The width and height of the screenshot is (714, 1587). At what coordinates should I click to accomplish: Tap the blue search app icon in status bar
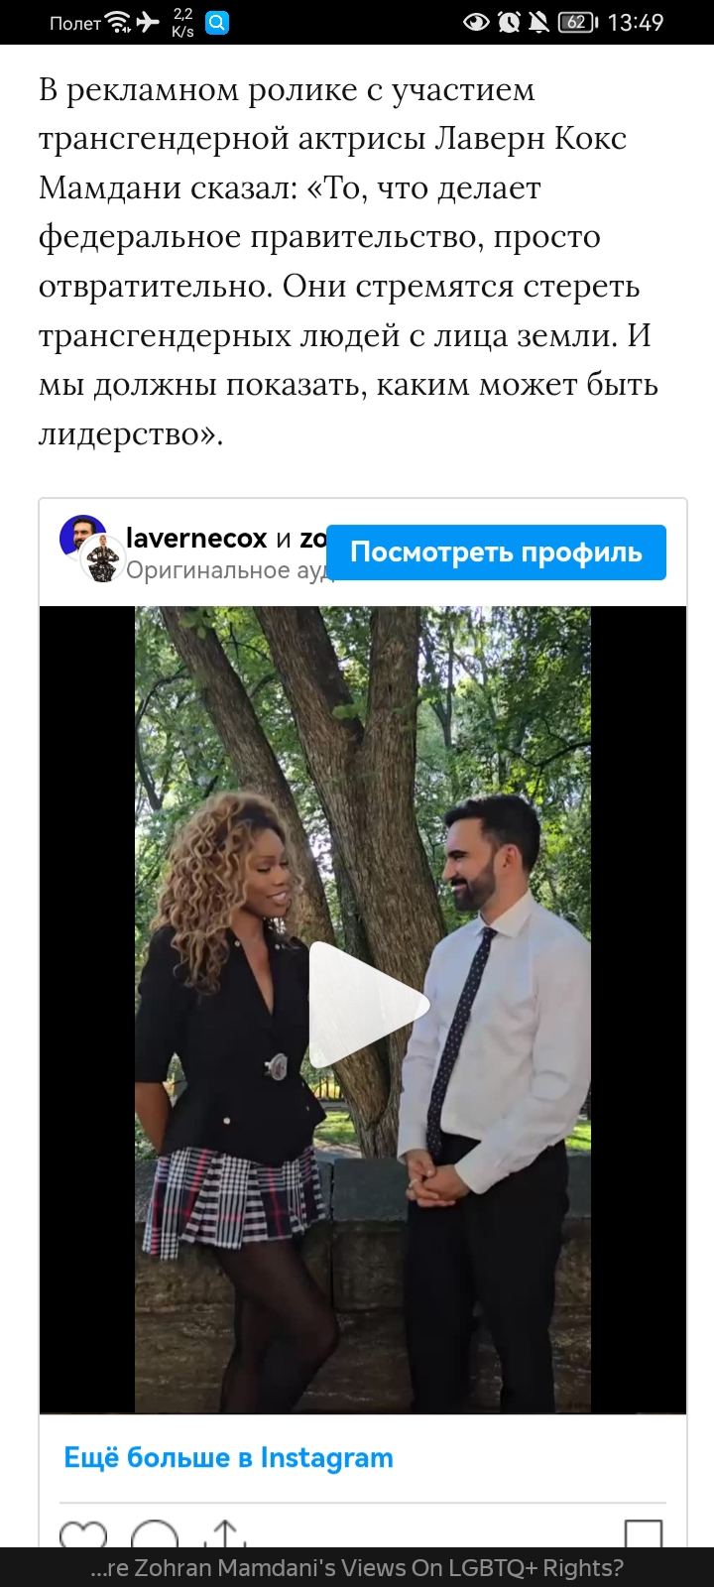coord(217,22)
